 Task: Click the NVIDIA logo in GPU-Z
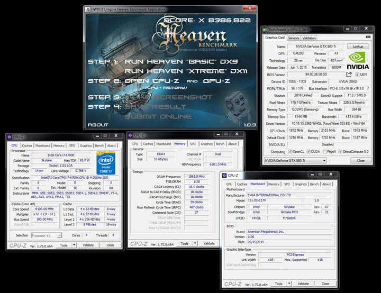358,61
